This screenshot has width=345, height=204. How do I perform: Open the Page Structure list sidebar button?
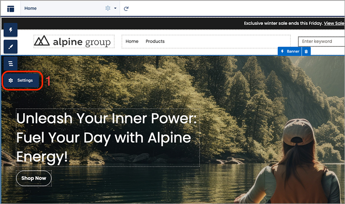[x=11, y=64]
